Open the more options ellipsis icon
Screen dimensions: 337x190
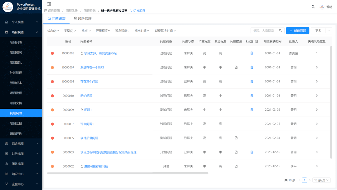tap(329, 30)
